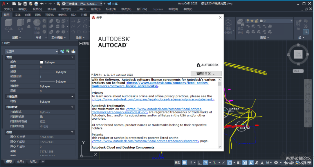Click the 管理许可(M) button in About dialog
Screen dimensions: 314x167
click(206, 74)
